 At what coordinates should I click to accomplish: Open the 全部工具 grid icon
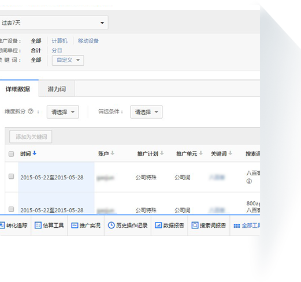click(x=237, y=225)
